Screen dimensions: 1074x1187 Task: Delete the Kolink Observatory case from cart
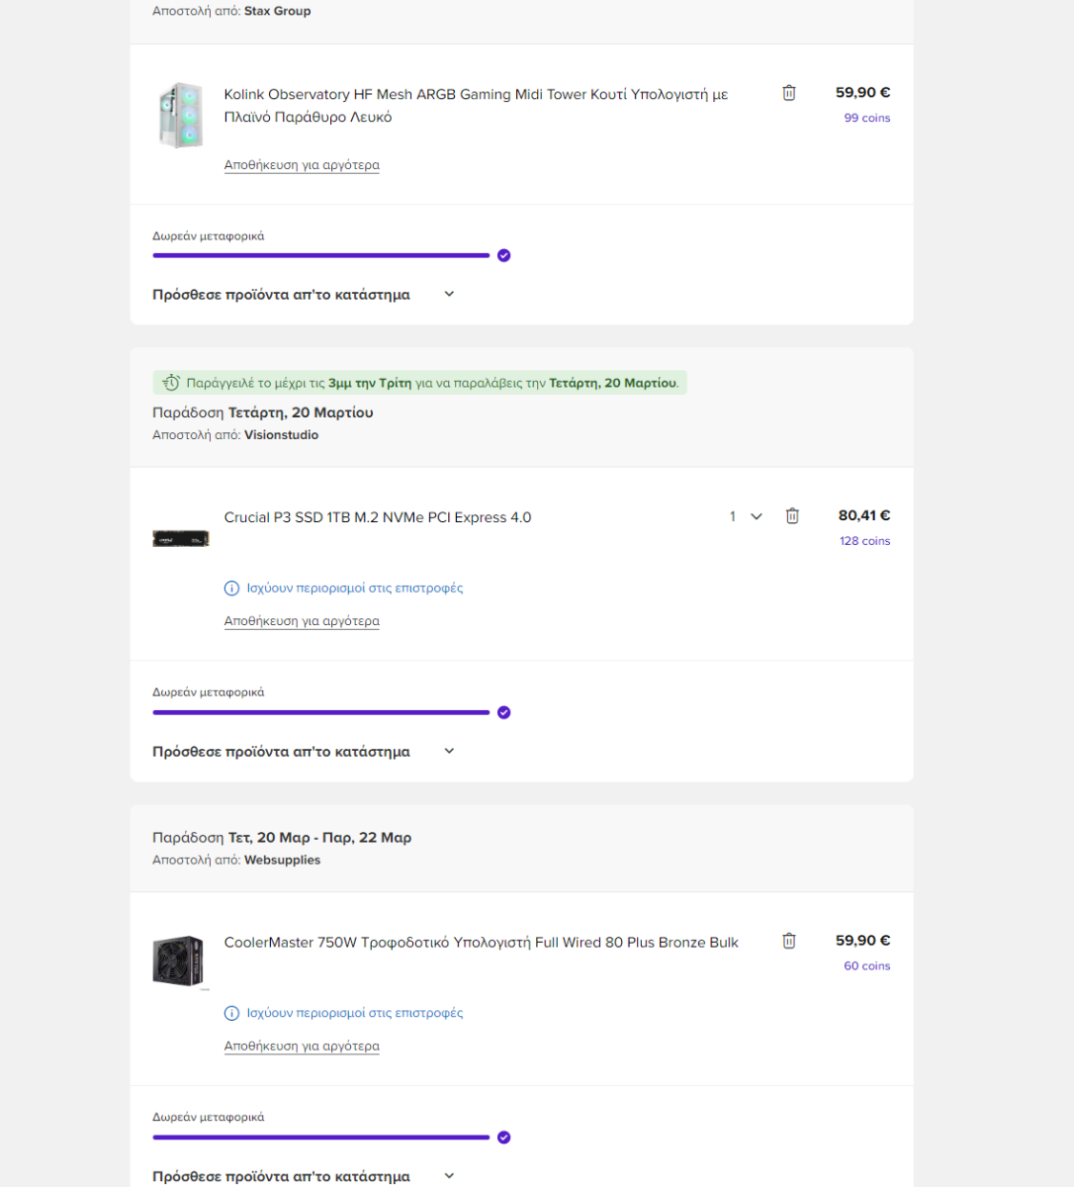pos(789,93)
